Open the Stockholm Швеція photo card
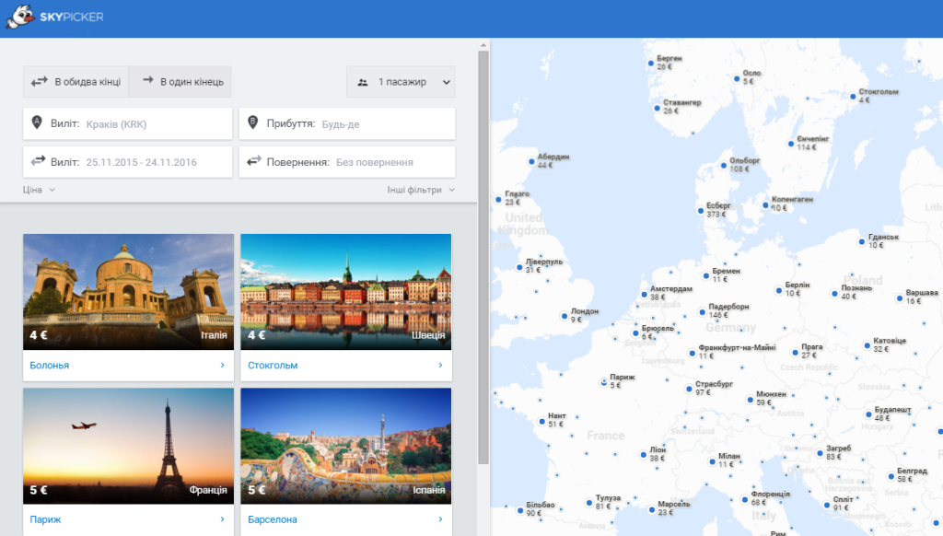The image size is (943, 536). [346, 292]
